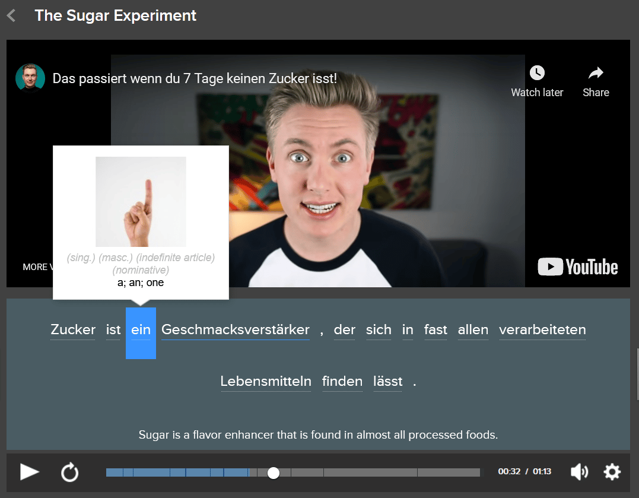Click the back arrow beside The Sugar Experiment

click(x=11, y=16)
